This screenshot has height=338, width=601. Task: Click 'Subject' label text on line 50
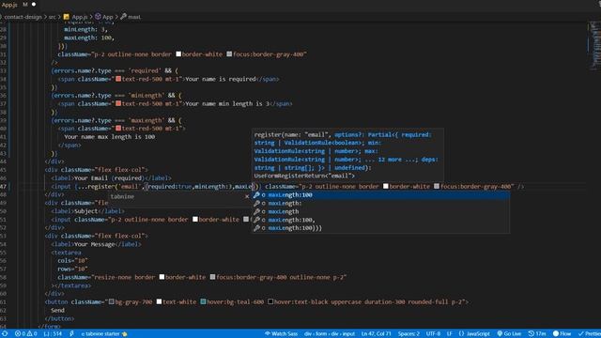(85, 211)
